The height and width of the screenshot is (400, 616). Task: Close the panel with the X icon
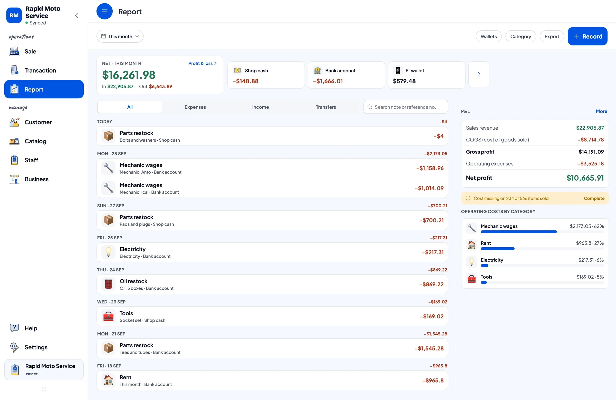[x=44, y=389]
